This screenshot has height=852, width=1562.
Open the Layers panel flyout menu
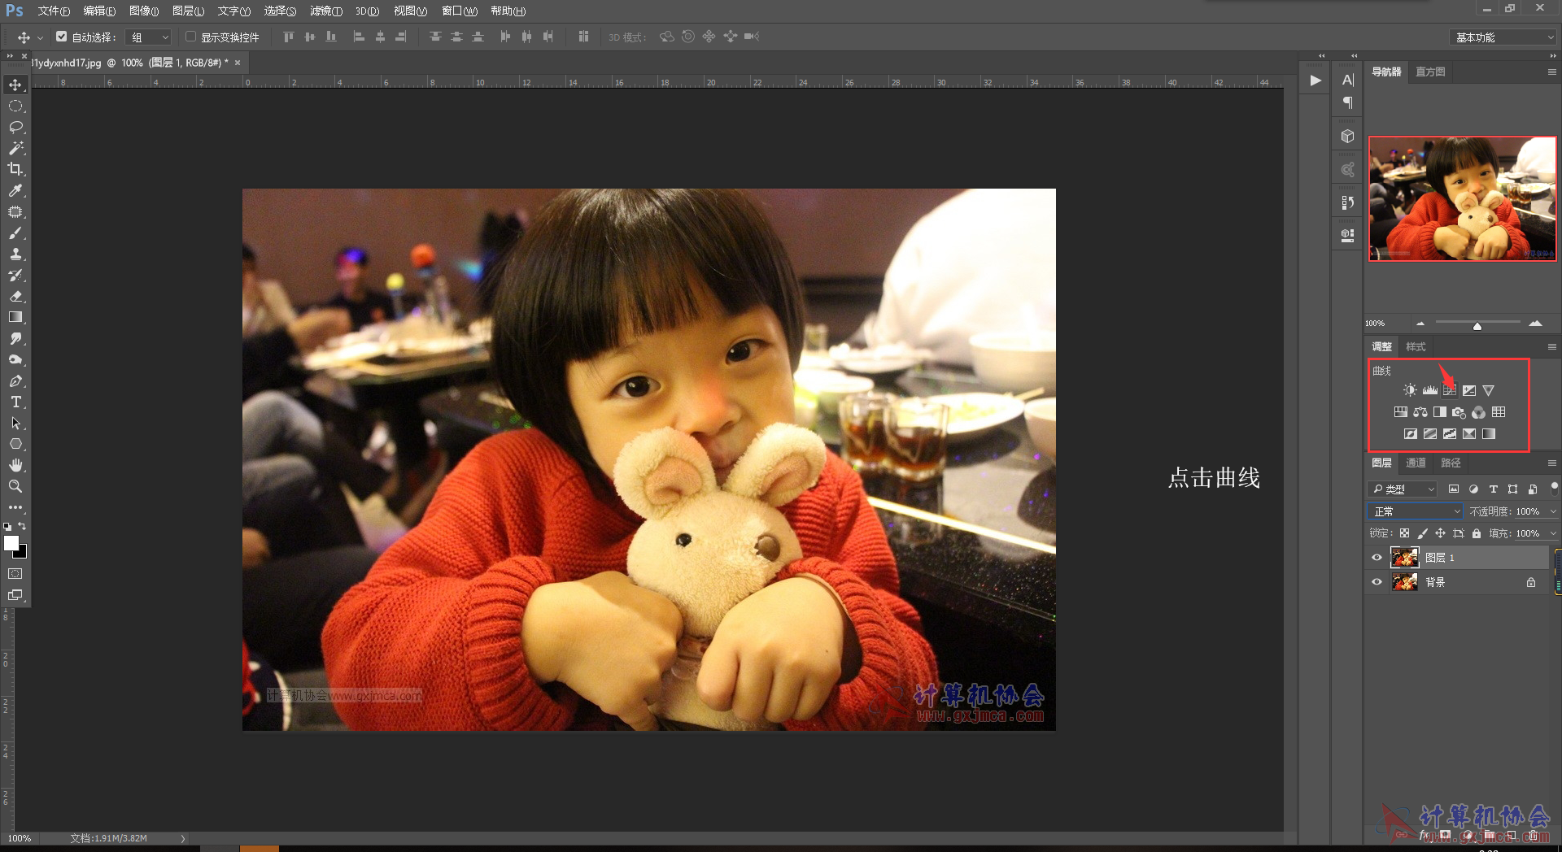pyautogui.click(x=1551, y=463)
